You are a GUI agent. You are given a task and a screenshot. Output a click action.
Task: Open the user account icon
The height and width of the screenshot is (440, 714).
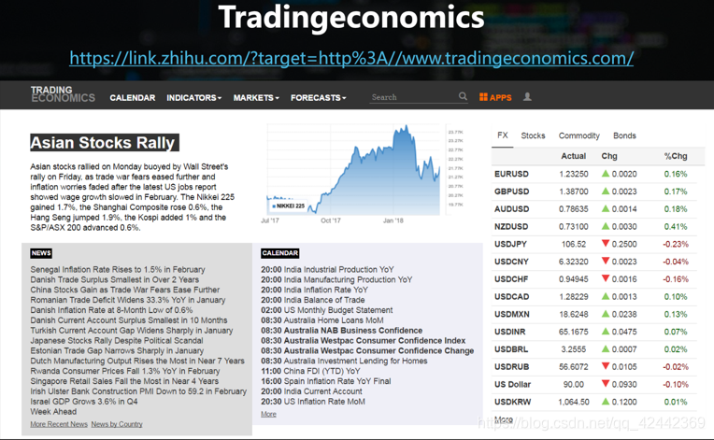coord(527,96)
